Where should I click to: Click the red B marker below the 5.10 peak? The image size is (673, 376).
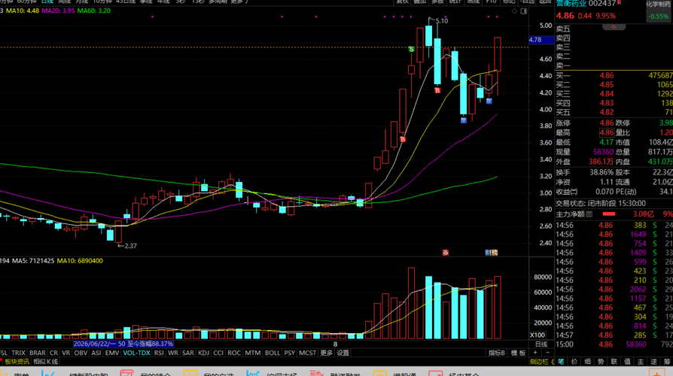click(437, 90)
